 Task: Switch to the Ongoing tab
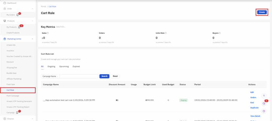click(x=51, y=67)
